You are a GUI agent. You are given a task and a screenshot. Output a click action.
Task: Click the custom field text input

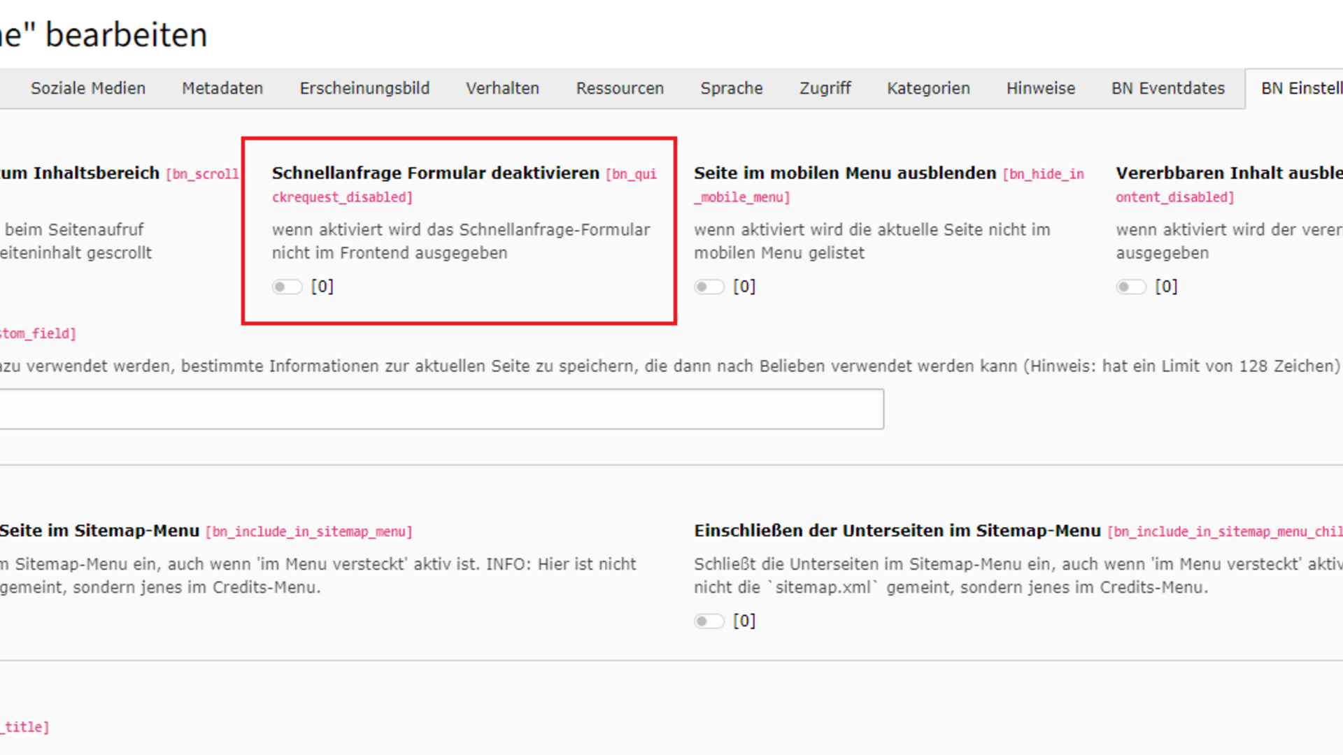coord(441,409)
